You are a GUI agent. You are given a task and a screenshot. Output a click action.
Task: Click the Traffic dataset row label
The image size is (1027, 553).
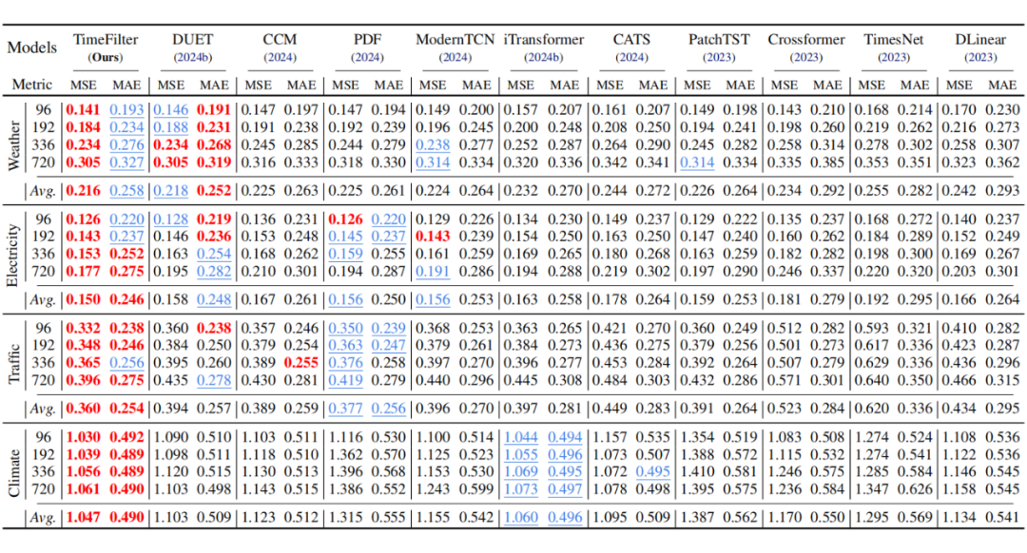point(13,365)
